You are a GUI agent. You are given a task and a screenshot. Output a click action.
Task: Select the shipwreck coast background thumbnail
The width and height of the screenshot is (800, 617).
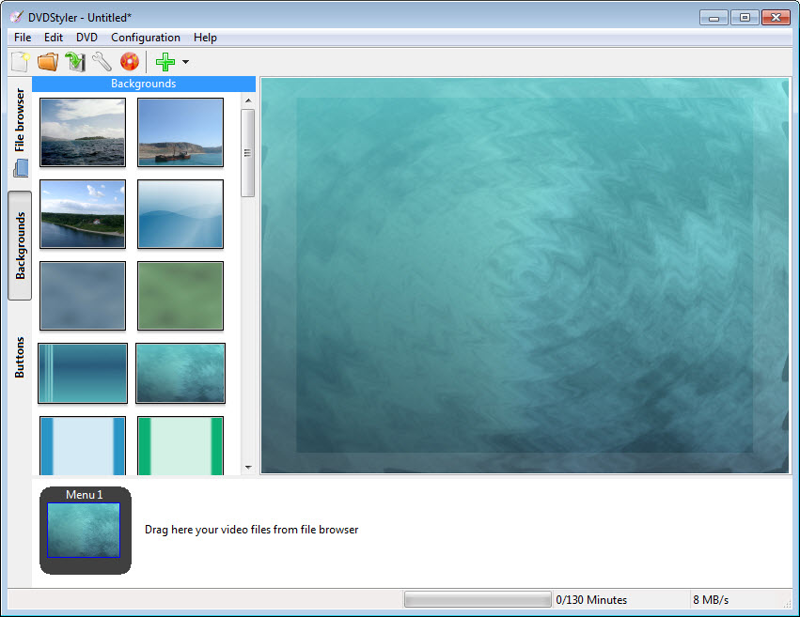tap(180, 132)
